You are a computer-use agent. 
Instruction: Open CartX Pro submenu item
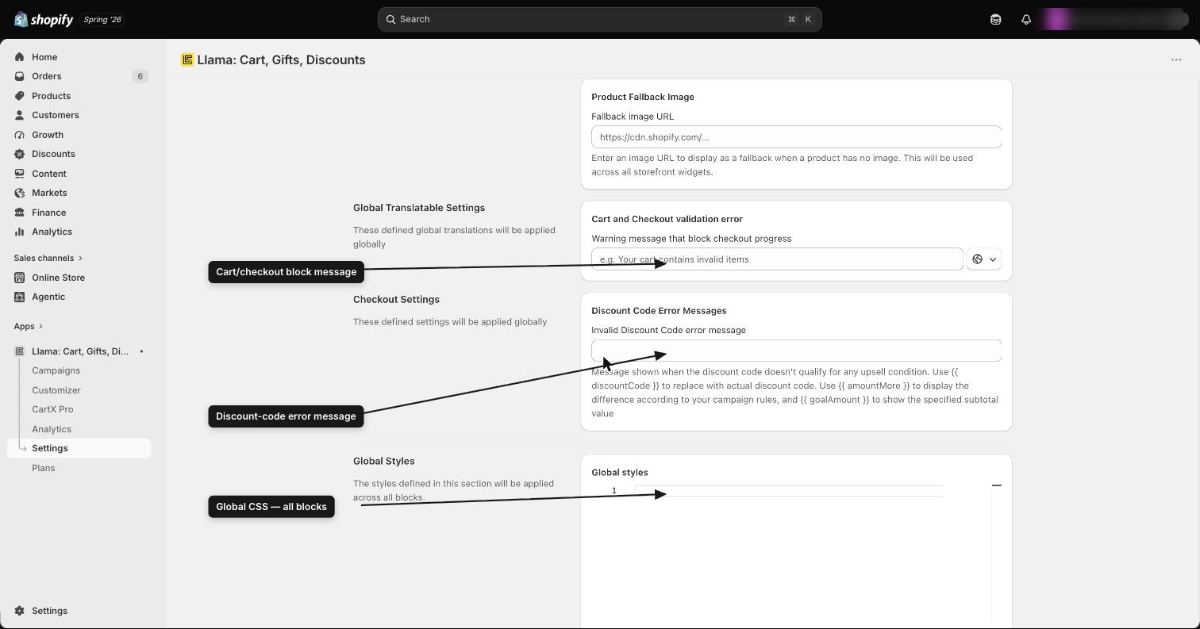pos(52,409)
